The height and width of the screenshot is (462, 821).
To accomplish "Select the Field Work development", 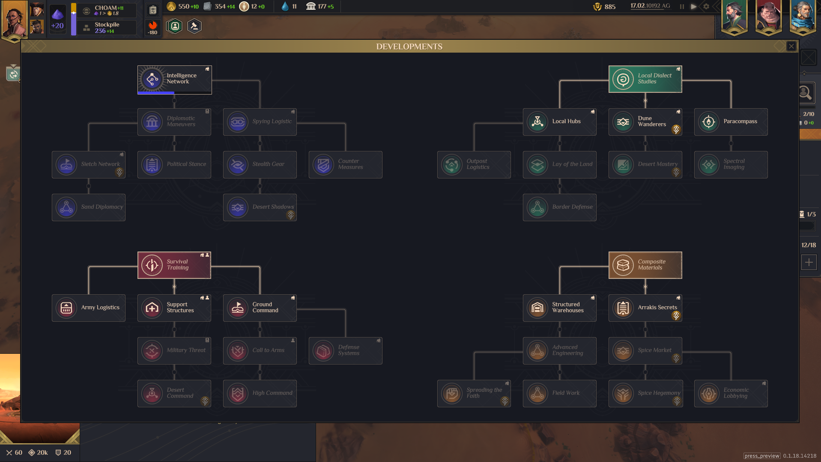I will [x=560, y=394].
